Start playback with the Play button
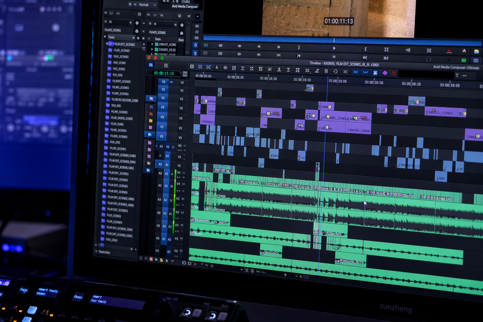This screenshot has width=483, height=322. (x=334, y=48)
